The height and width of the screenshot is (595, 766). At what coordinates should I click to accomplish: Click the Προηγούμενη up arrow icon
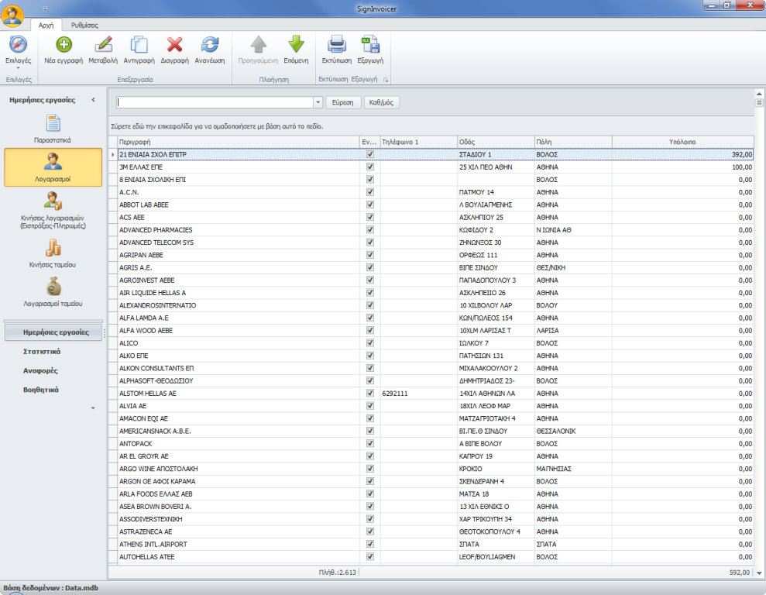pyautogui.click(x=259, y=44)
